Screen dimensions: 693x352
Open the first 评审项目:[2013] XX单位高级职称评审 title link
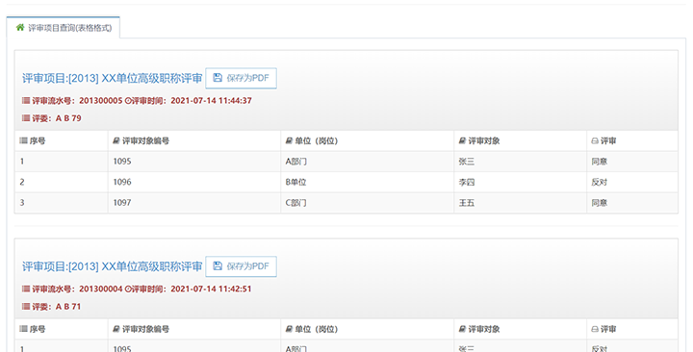click(113, 79)
